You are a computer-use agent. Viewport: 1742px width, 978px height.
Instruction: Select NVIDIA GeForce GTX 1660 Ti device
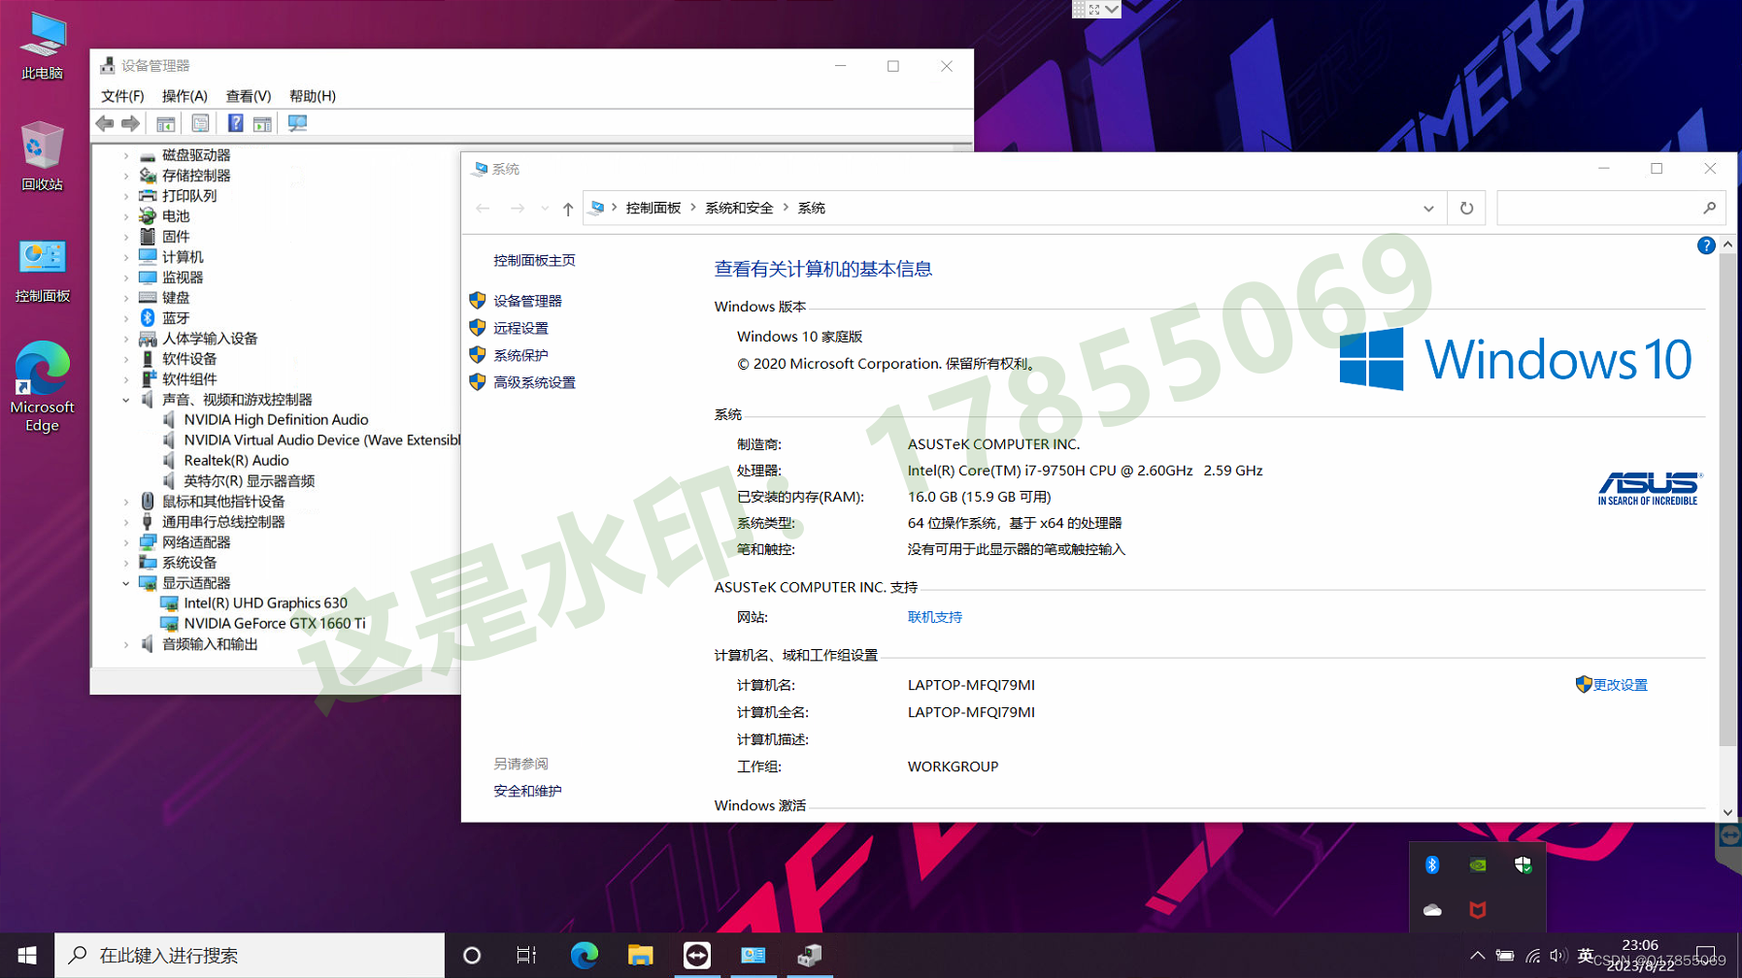pyautogui.click(x=274, y=624)
